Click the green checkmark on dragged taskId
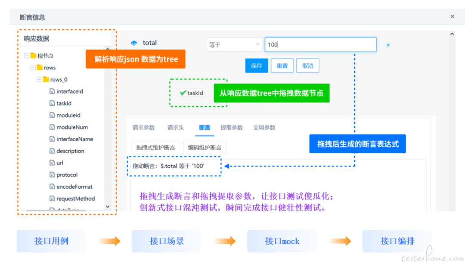Viewport: 465px width, 268px height. [183, 92]
